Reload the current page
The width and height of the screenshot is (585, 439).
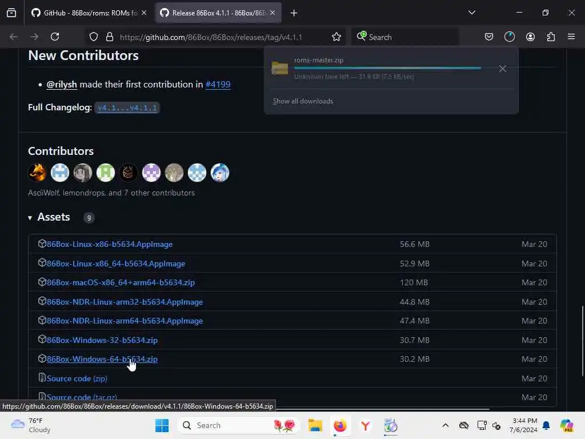pos(55,37)
